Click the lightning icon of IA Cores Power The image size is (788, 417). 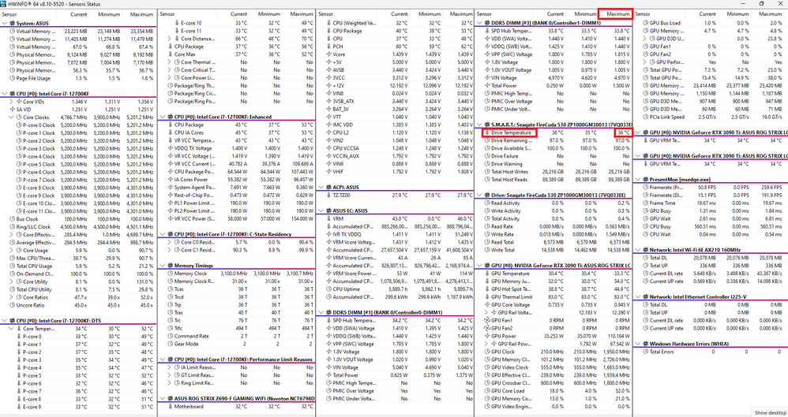(x=170, y=180)
